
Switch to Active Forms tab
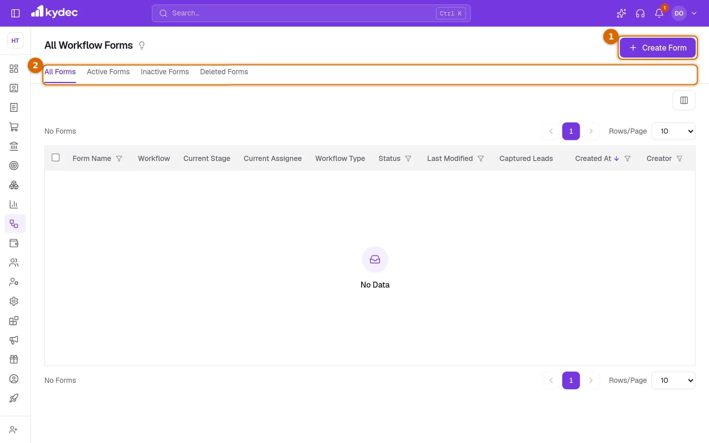(x=108, y=72)
